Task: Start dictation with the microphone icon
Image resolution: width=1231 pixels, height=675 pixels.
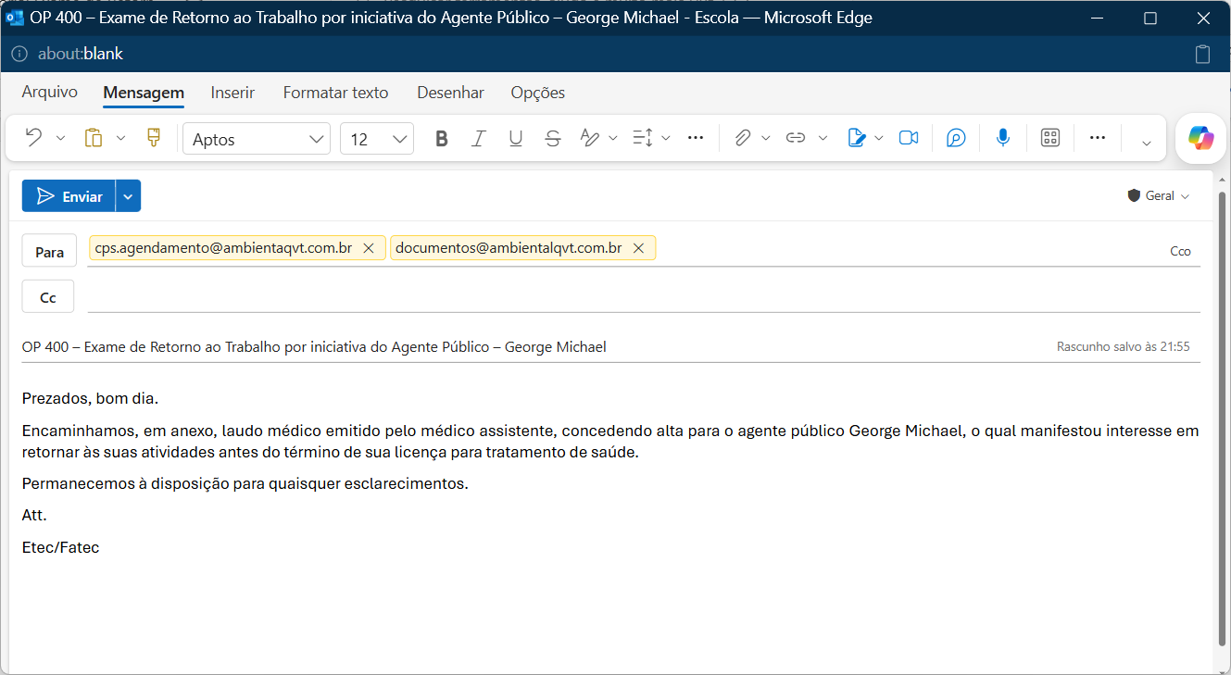Action: pyautogui.click(x=1003, y=138)
